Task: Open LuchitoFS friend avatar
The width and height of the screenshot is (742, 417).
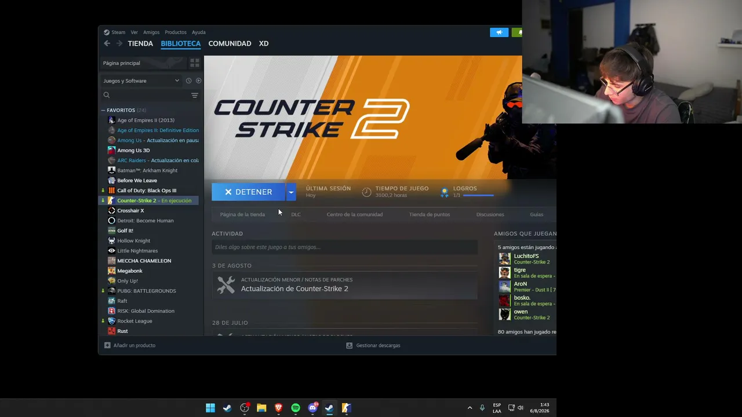Action: pyautogui.click(x=505, y=259)
